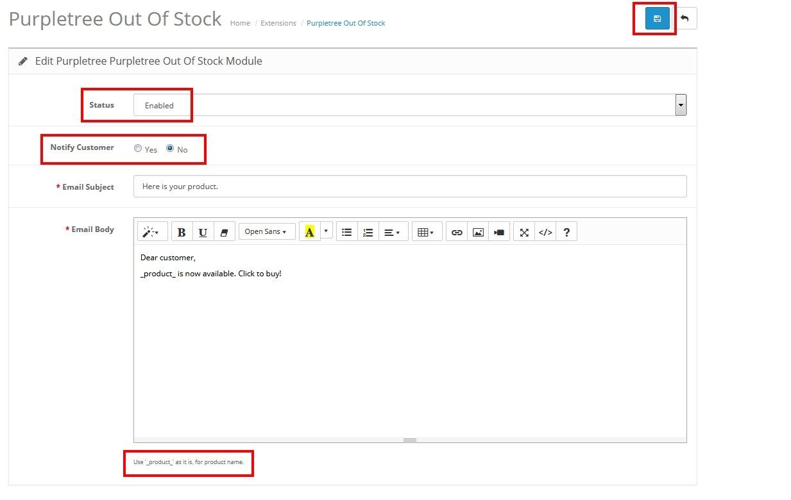Grab the editor resize handle bar
Viewport: 791px width, 500px height.
point(410,440)
